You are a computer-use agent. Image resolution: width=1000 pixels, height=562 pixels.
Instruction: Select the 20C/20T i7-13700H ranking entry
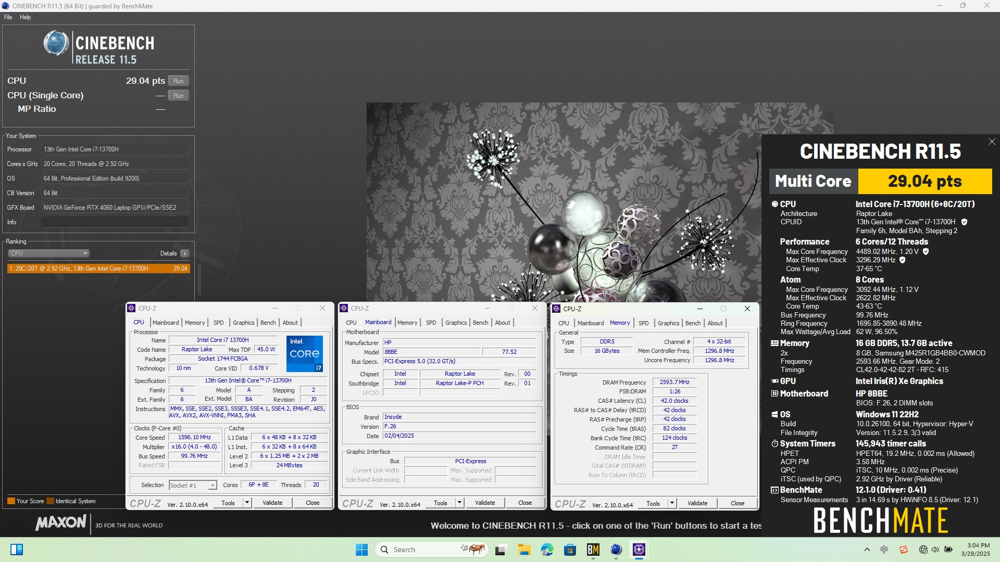click(98, 269)
